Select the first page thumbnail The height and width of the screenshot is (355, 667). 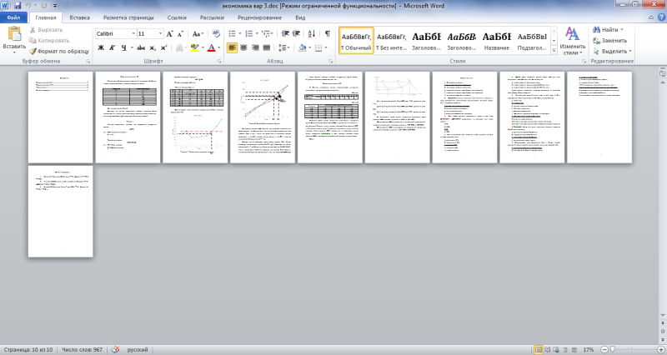point(61,116)
